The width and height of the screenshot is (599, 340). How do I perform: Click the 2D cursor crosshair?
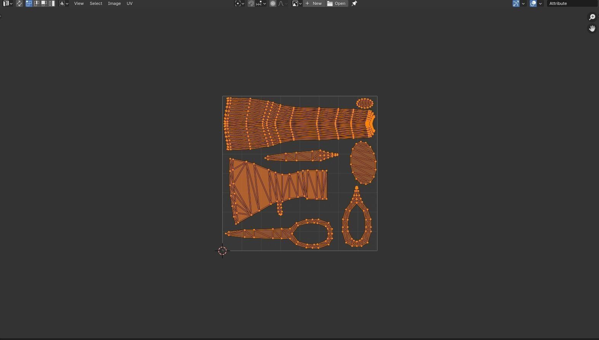[223, 251]
